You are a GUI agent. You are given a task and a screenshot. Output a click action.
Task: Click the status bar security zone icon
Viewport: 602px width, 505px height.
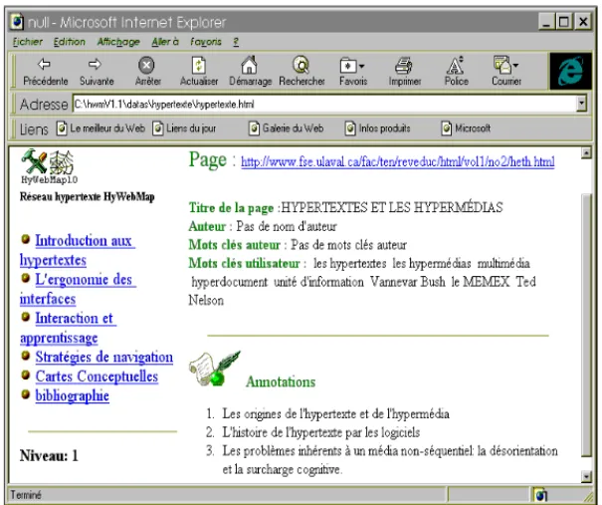[x=540, y=495]
